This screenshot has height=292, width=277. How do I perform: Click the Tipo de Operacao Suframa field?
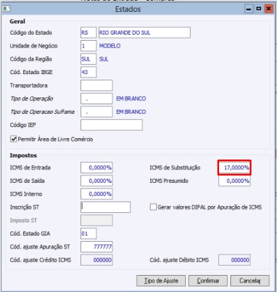click(96, 112)
